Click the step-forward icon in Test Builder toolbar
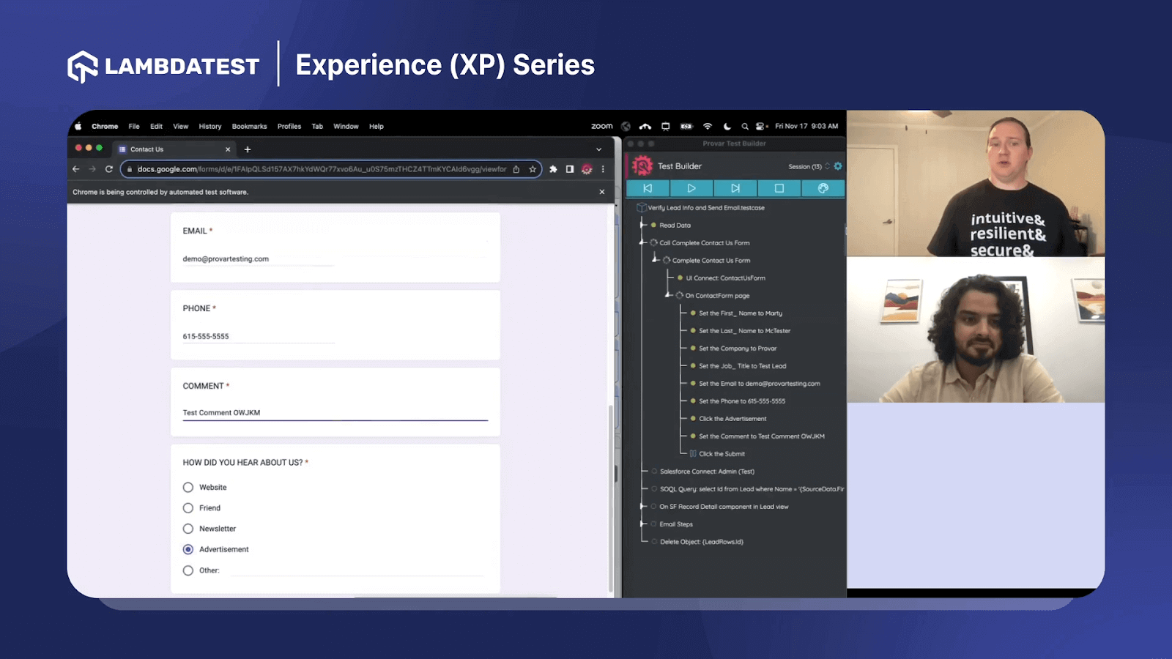1172x659 pixels. coord(735,188)
